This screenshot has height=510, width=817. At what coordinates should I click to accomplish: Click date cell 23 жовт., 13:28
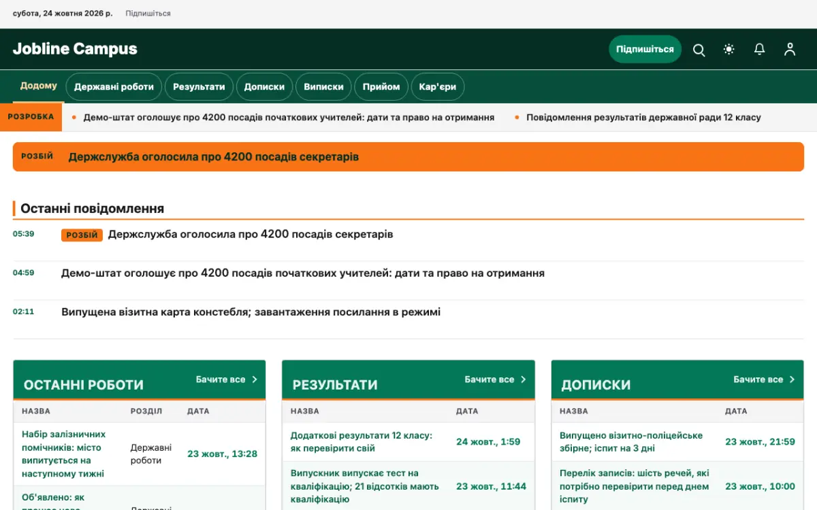(x=223, y=454)
